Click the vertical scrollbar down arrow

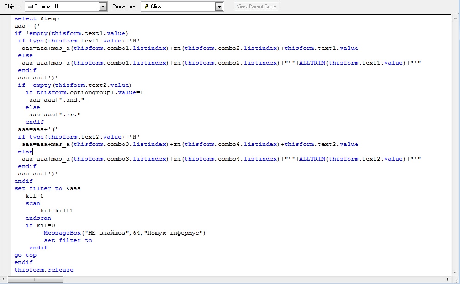455,272
